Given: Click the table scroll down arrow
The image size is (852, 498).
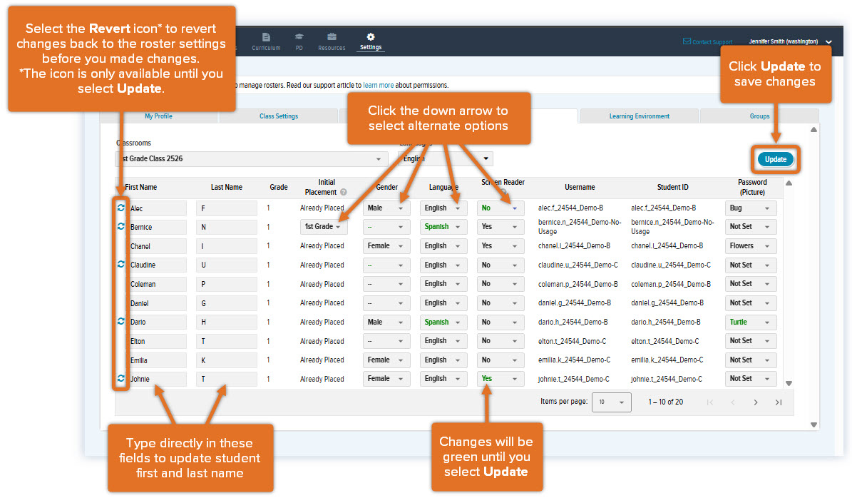Looking at the screenshot, I should [789, 383].
